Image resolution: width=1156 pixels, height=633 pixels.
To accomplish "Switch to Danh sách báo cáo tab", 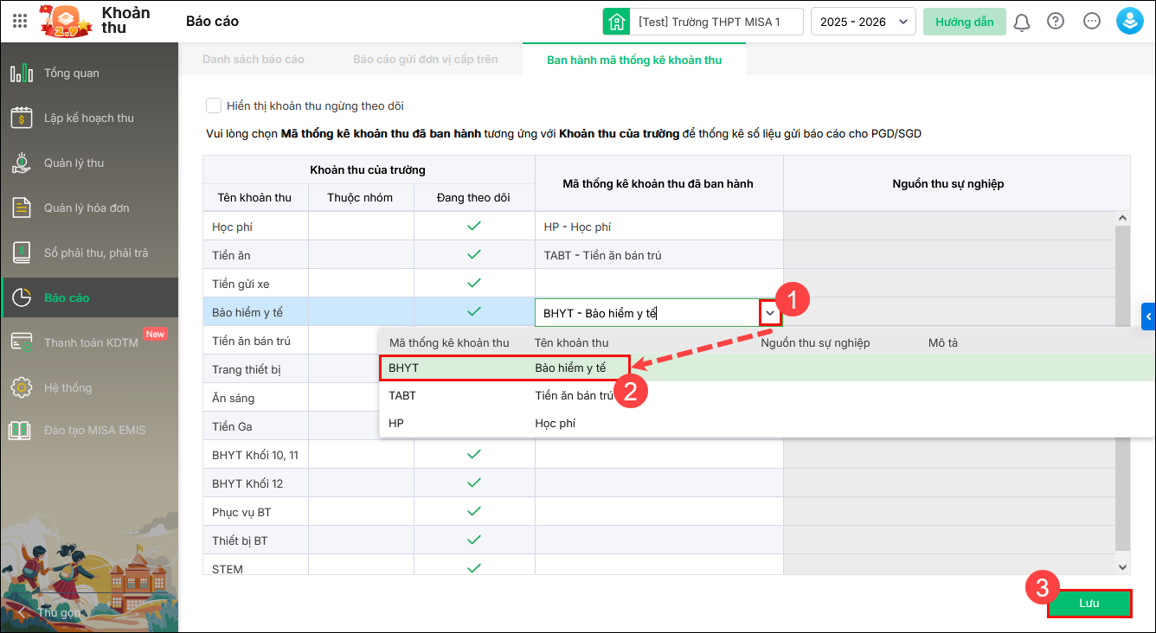I will (254, 60).
